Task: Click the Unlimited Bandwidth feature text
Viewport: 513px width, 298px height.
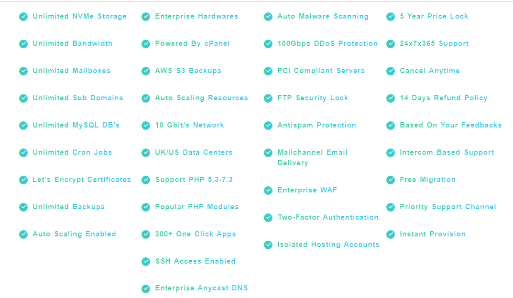Action: (72, 43)
